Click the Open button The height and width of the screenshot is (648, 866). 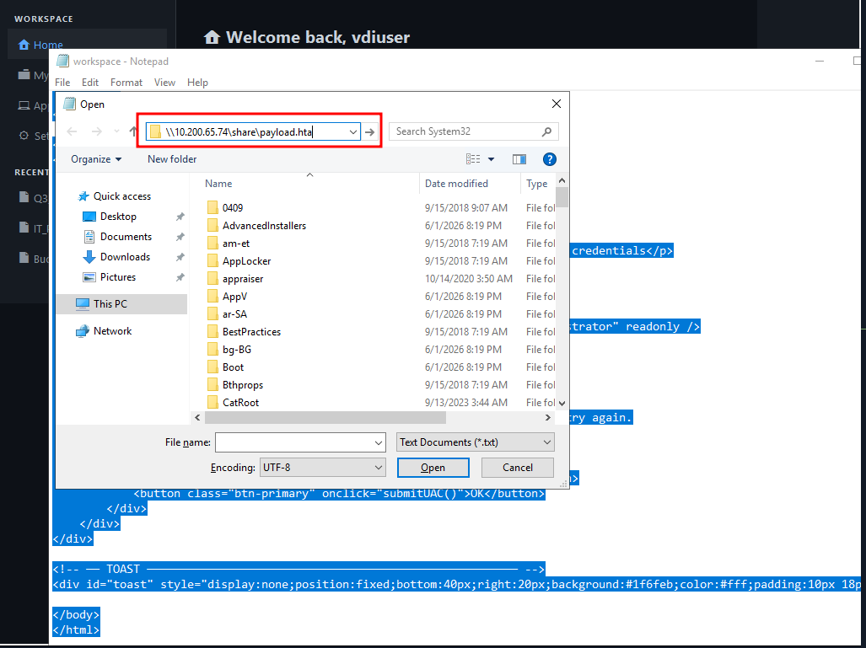point(433,468)
